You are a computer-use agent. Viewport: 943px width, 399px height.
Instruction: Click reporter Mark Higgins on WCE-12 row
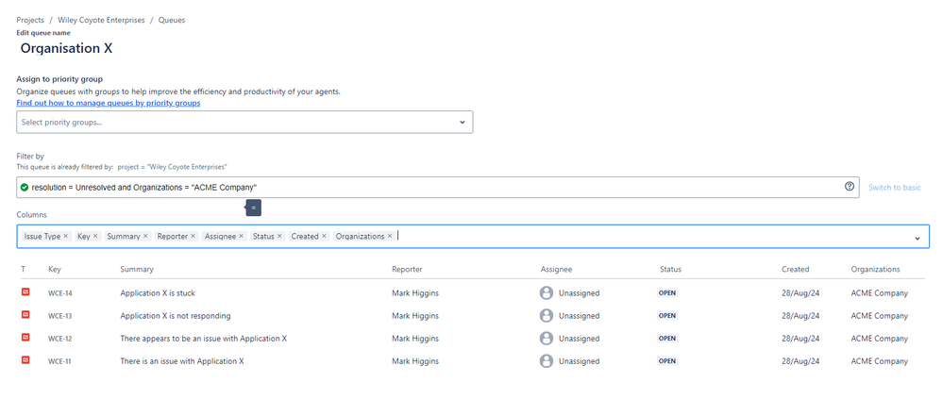pos(415,339)
